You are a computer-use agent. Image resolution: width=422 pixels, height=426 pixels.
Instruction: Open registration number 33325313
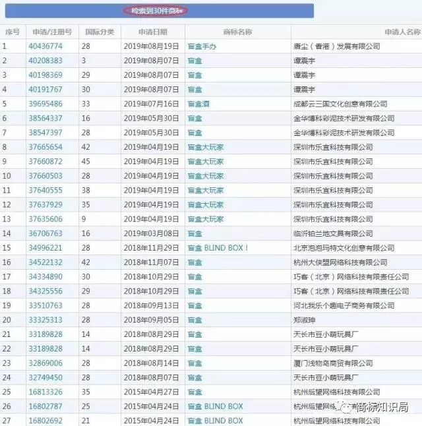point(45,320)
